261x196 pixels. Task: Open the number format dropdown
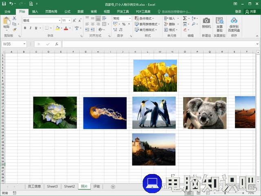[130, 18]
